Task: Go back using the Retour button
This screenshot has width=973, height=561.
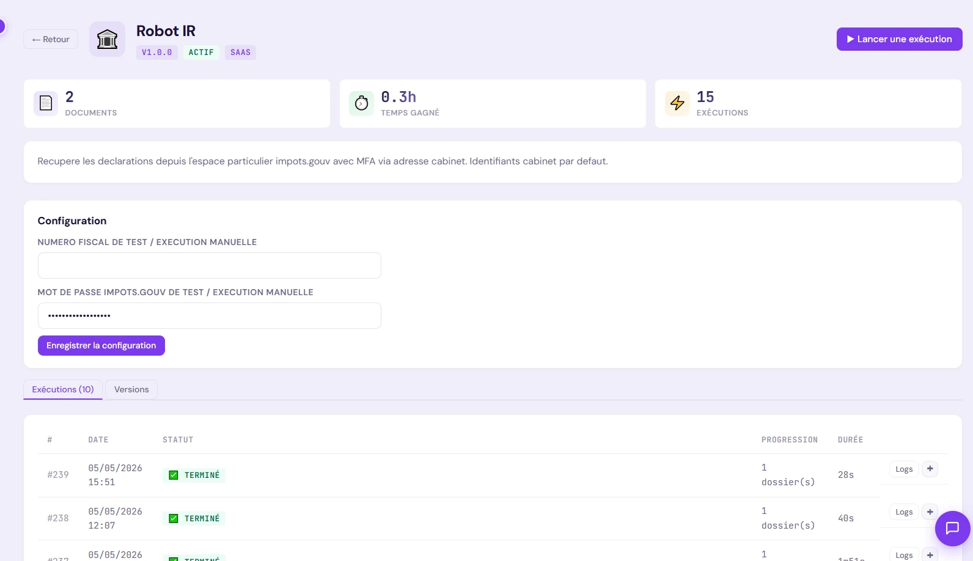Action: click(x=51, y=39)
